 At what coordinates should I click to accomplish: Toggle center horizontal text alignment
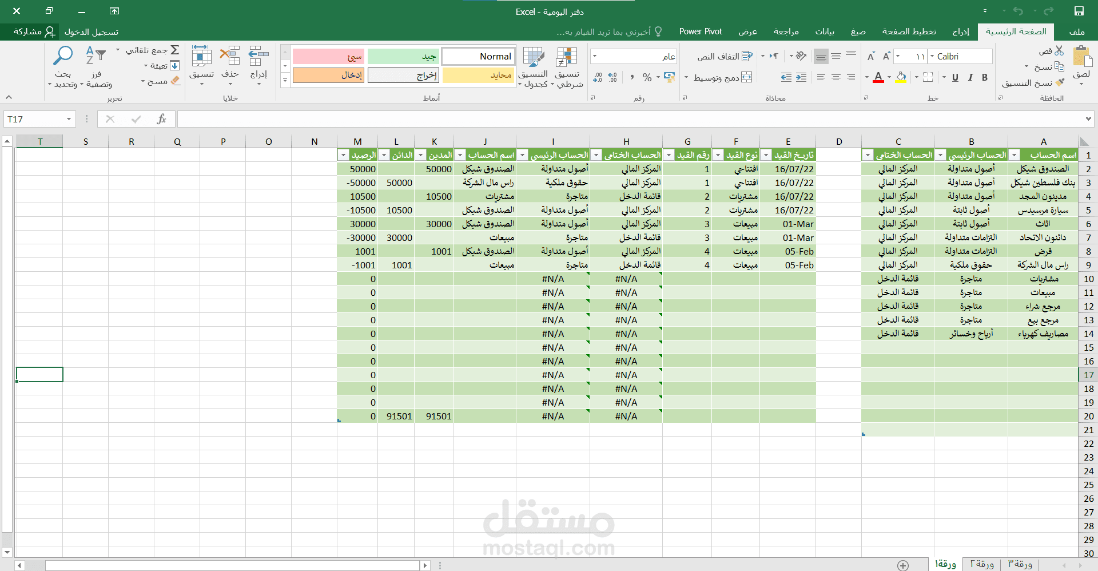(836, 77)
